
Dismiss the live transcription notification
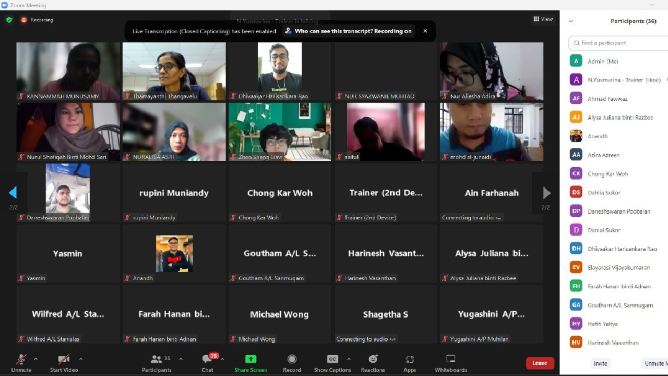pos(425,31)
